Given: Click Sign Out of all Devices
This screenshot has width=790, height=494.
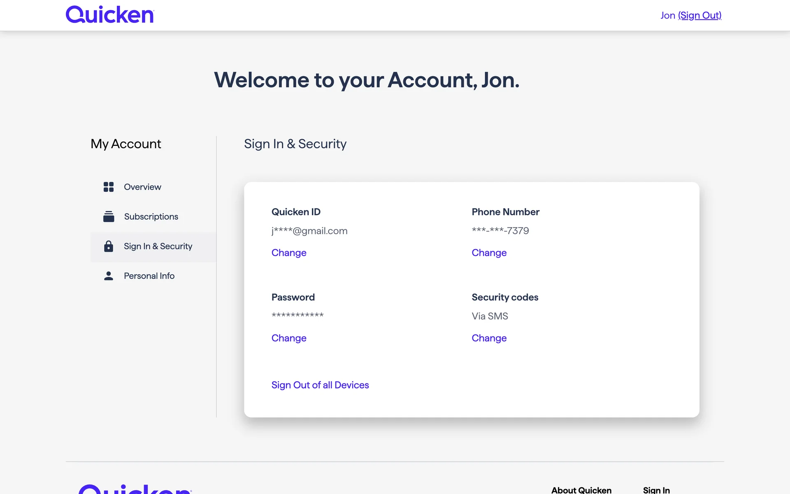Looking at the screenshot, I should [x=320, y=385].
